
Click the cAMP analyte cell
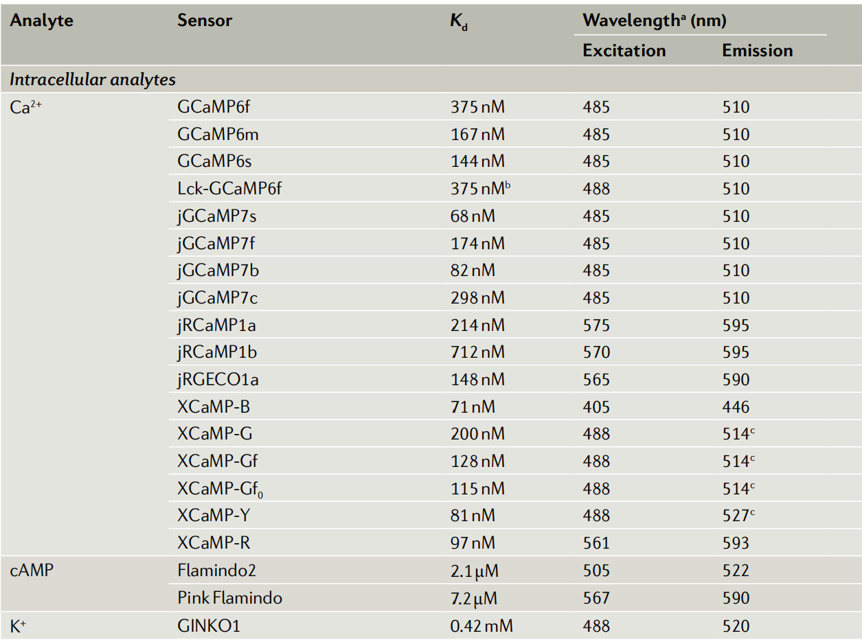(33, 571)
